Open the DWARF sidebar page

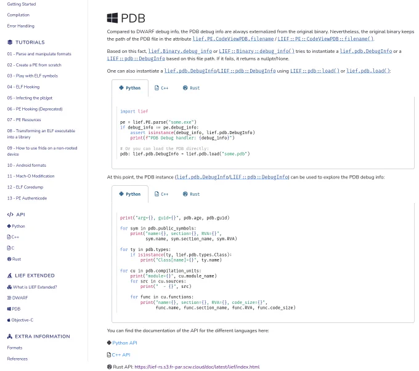[20, 298]
